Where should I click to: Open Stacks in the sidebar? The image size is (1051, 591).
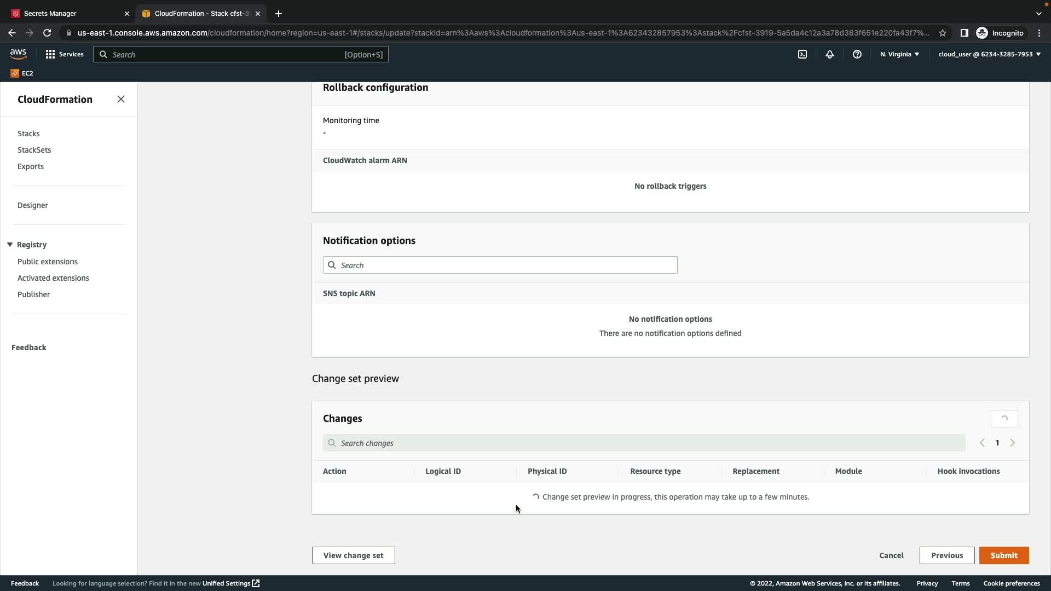[x=28, y=134]
